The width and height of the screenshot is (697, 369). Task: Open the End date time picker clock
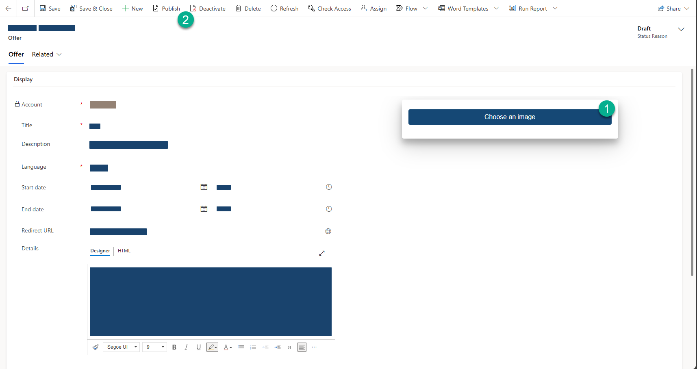coord(329,209)
